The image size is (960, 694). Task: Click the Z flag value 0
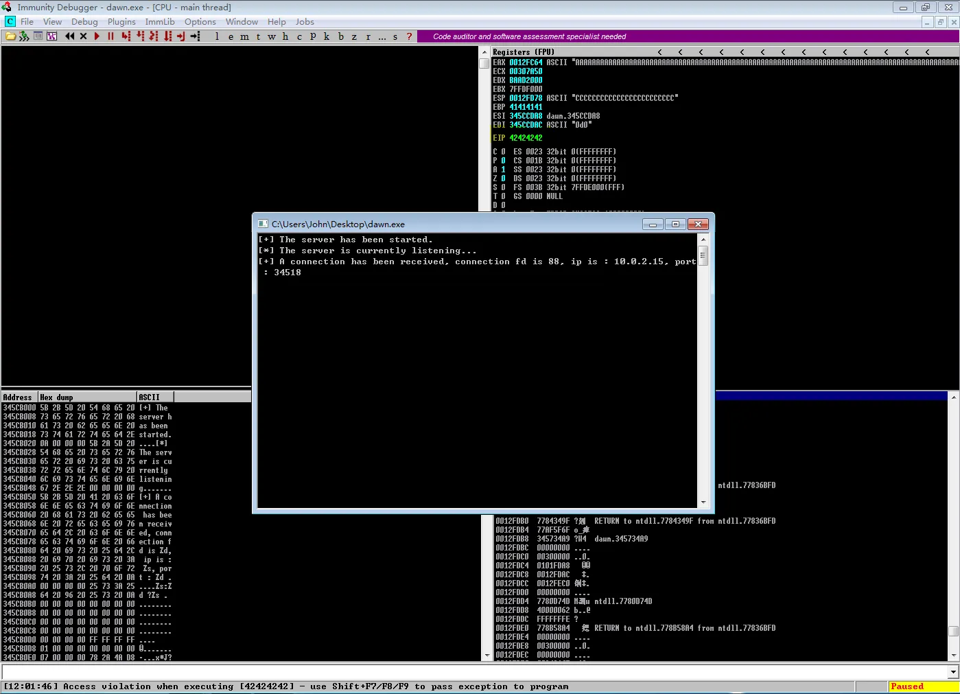click(x=503, y=178)
